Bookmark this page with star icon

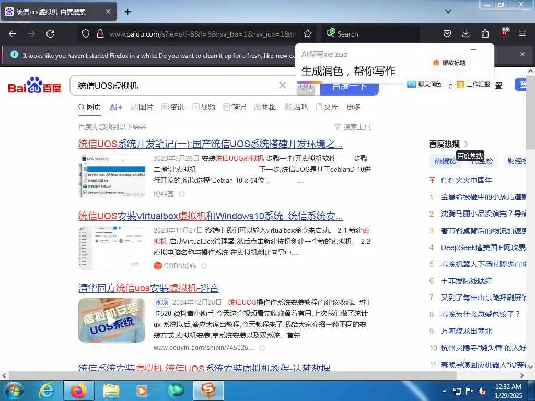pyautogui.click(x=308, y=33)
